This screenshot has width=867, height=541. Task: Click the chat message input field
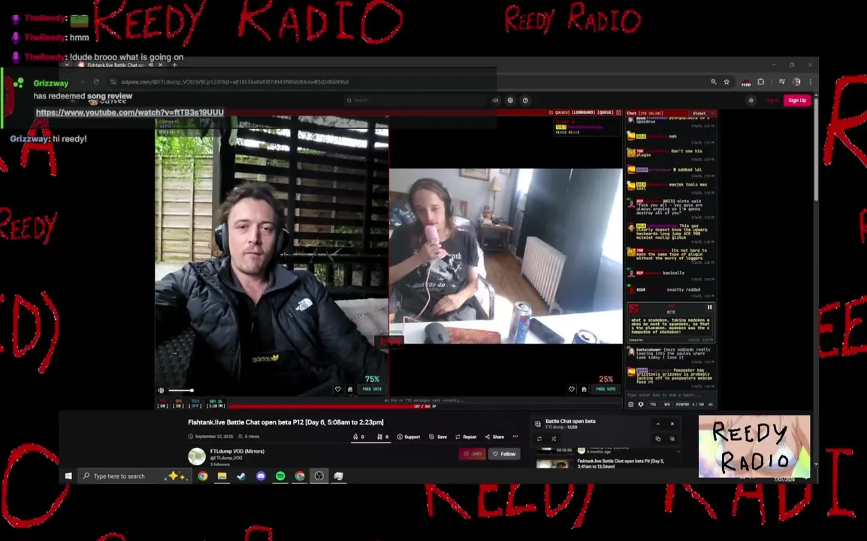671,395
